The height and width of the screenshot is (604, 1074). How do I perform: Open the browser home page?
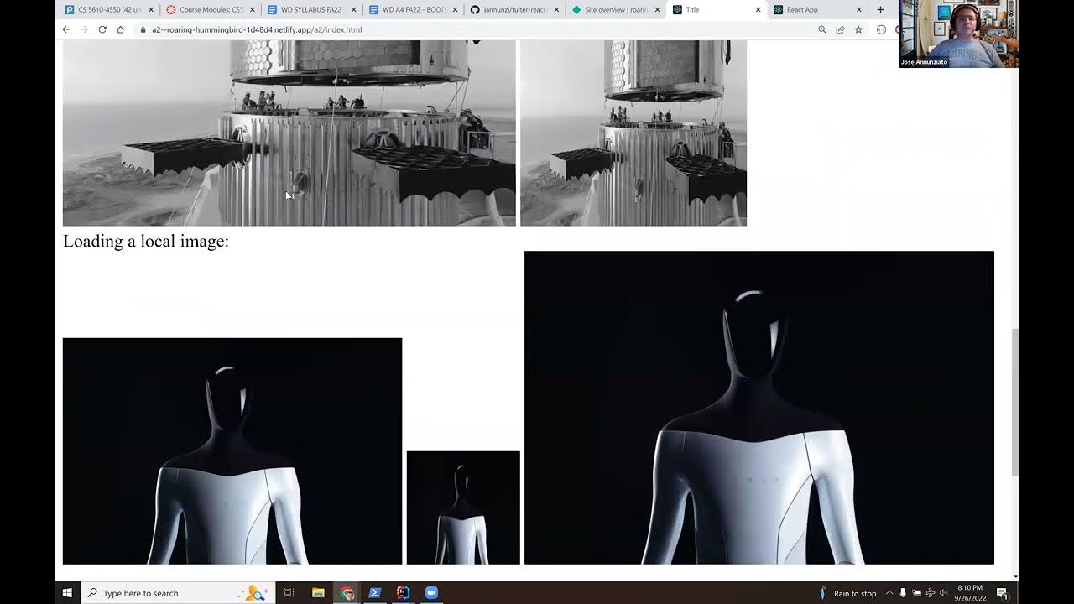pyautogui.click(x=121, y=29)
